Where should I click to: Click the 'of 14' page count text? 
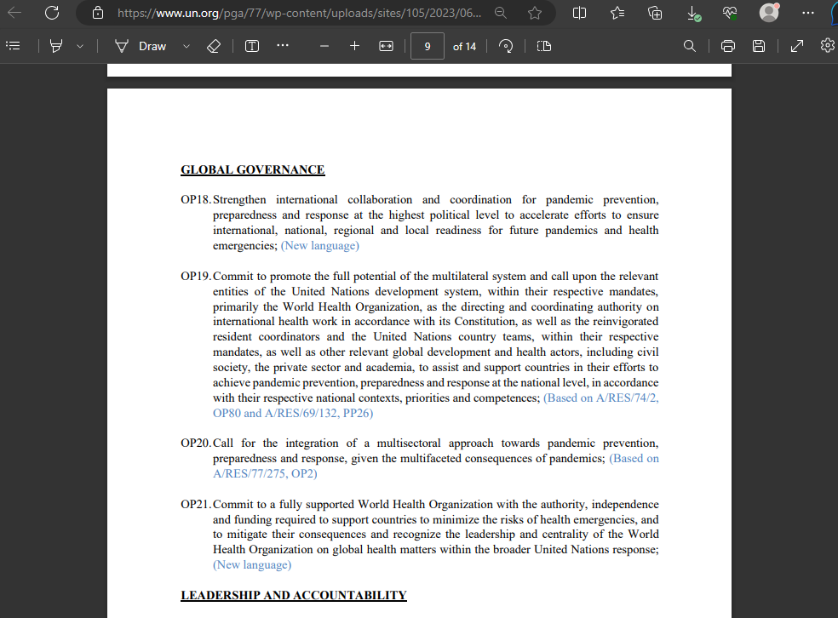coord(464,47)
